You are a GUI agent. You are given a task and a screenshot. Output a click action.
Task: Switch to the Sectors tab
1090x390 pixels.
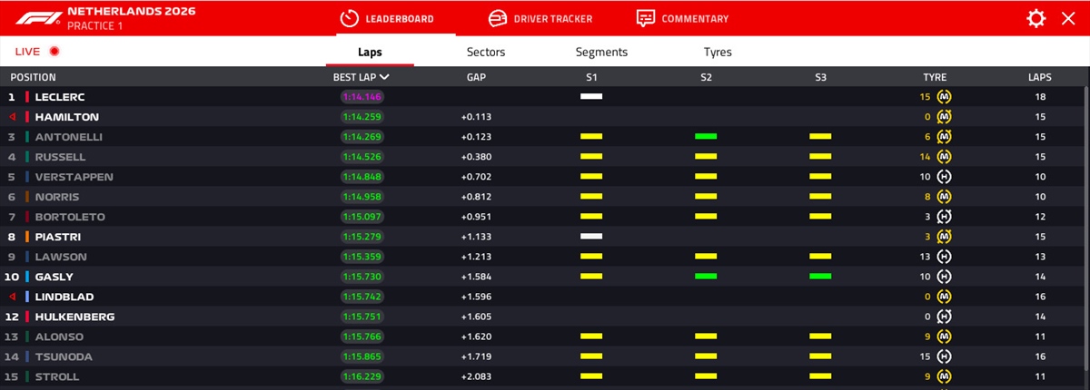click(486, 52)
